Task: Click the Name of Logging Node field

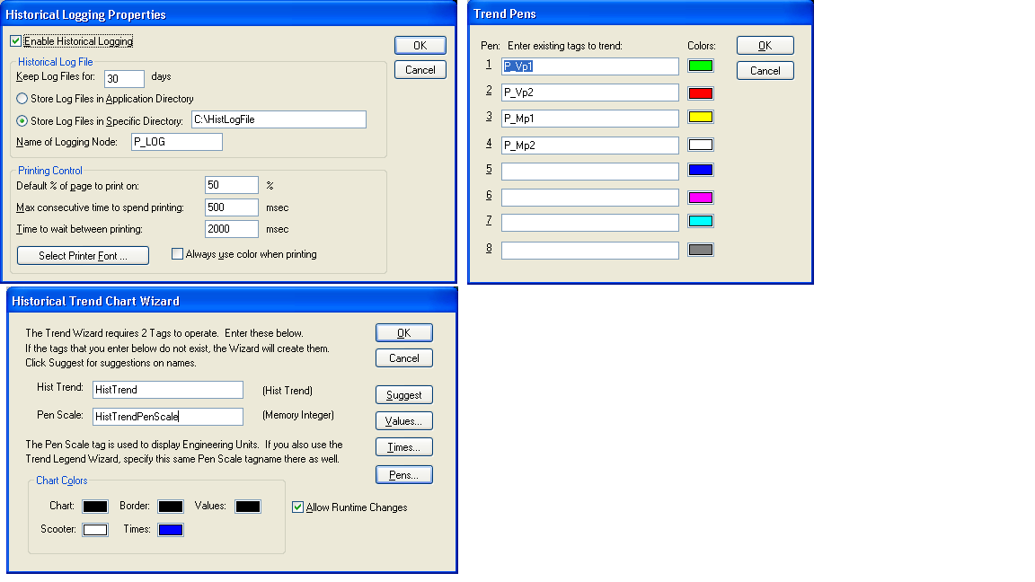Action: 176,142
